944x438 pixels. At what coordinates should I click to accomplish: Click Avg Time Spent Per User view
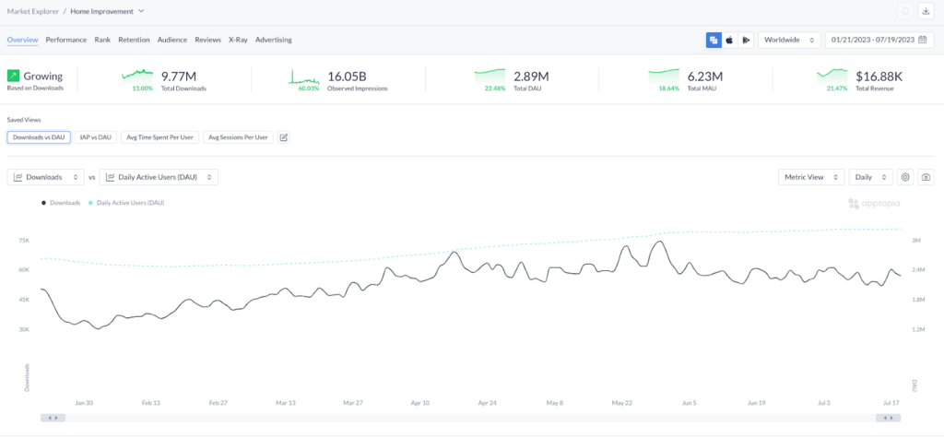pos(159,137)
